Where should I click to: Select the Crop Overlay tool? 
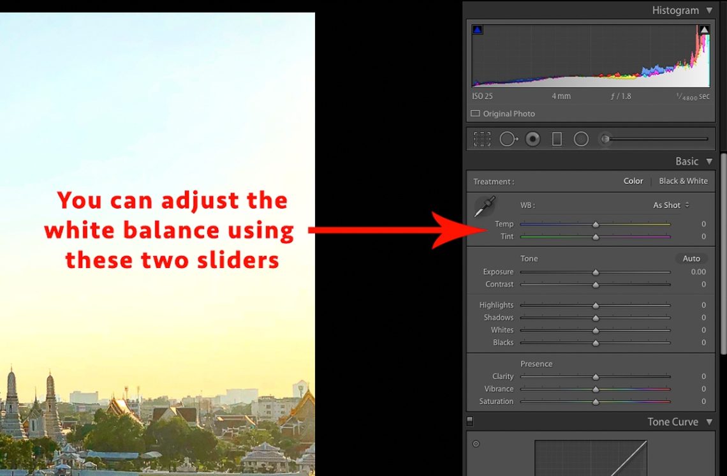tap(482, 138)
